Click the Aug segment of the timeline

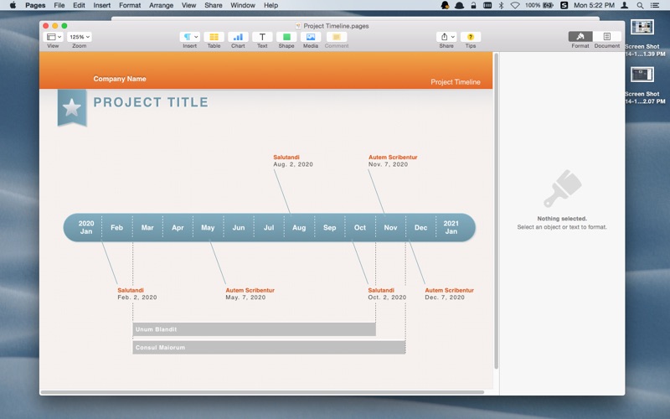299,227
